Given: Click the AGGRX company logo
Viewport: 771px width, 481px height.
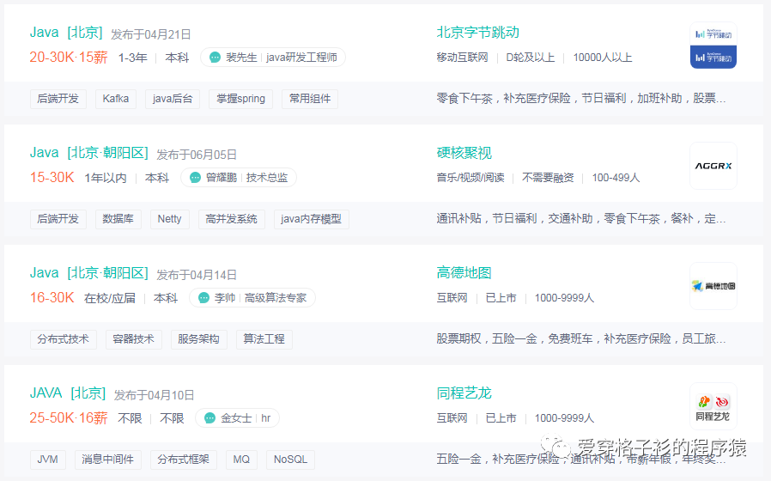Looking at the screenshot, I should click(713, 166).
